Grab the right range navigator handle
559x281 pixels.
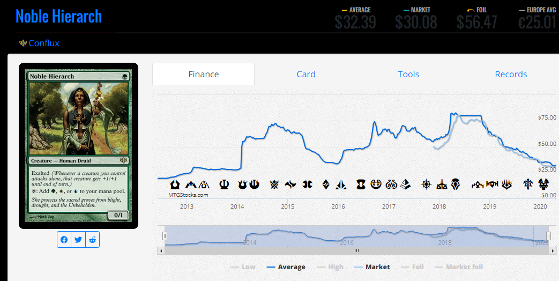pos(549,236)
